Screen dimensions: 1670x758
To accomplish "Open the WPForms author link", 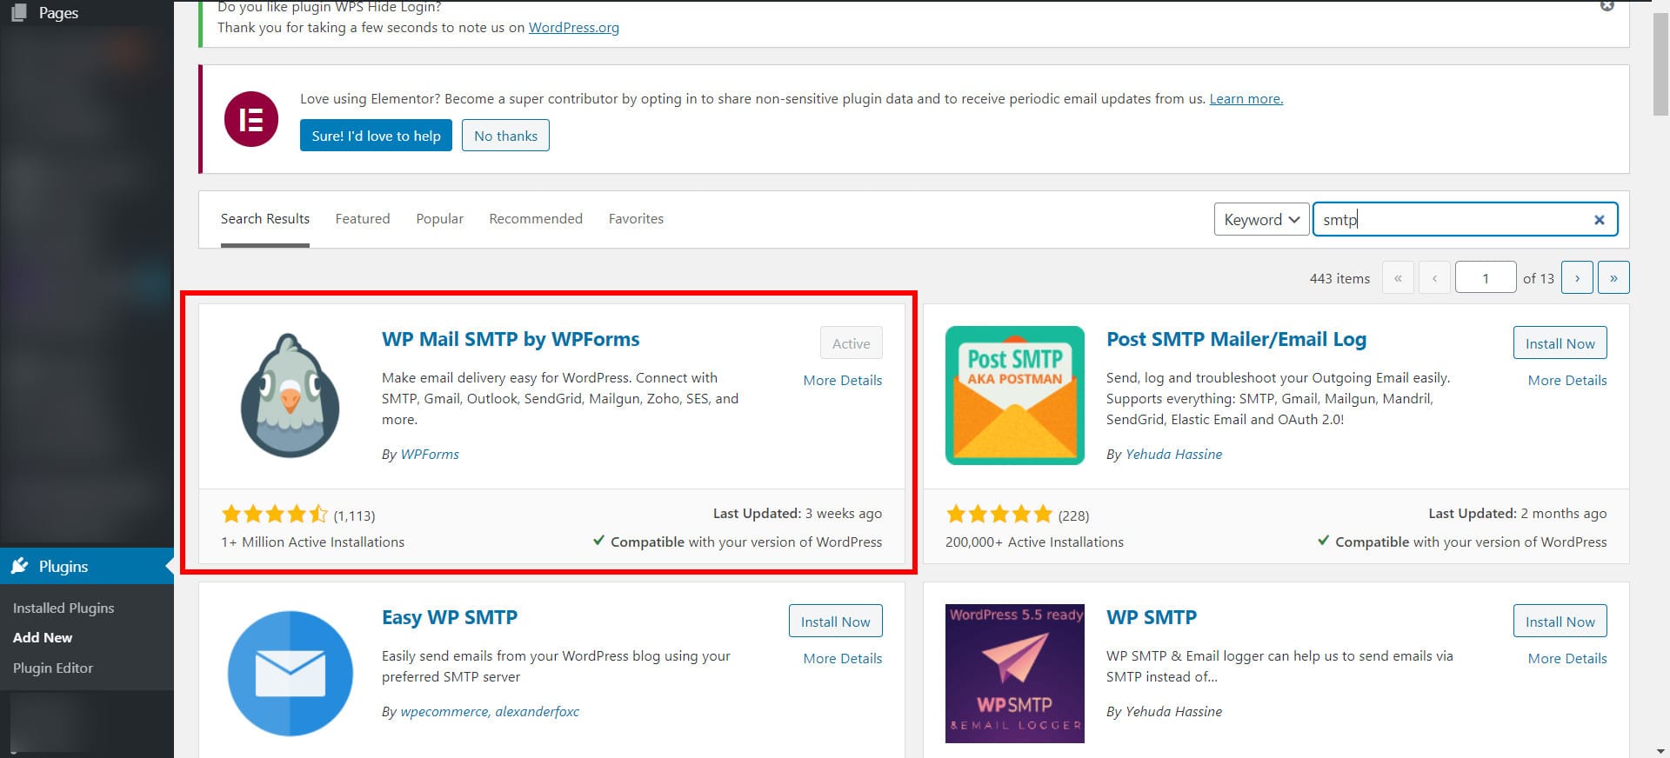I will pyautogui.click(x=430, y=455).
